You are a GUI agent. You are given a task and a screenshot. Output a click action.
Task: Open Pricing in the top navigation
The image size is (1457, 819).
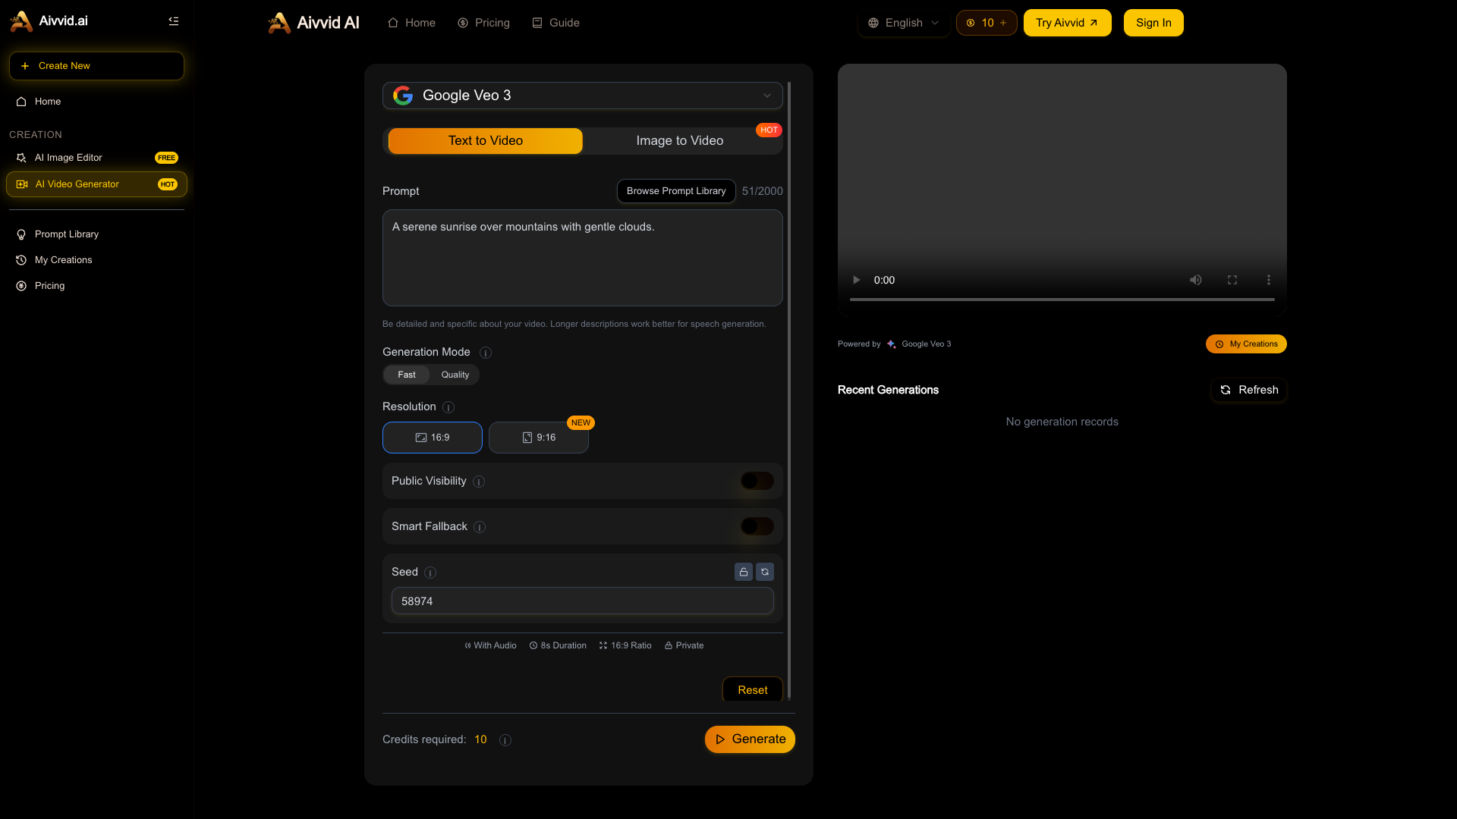tap(483, 23)
